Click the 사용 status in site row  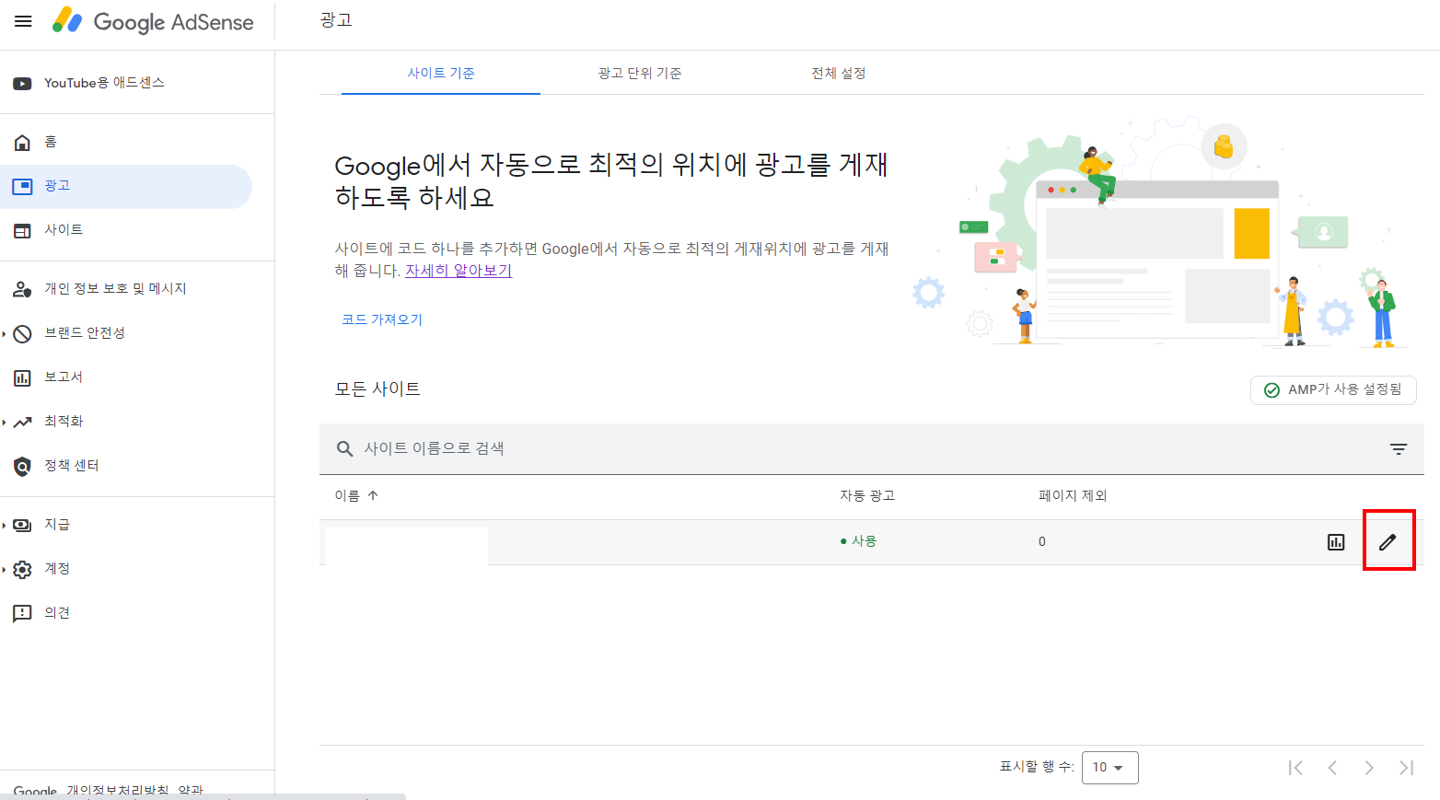coord(858,541)
